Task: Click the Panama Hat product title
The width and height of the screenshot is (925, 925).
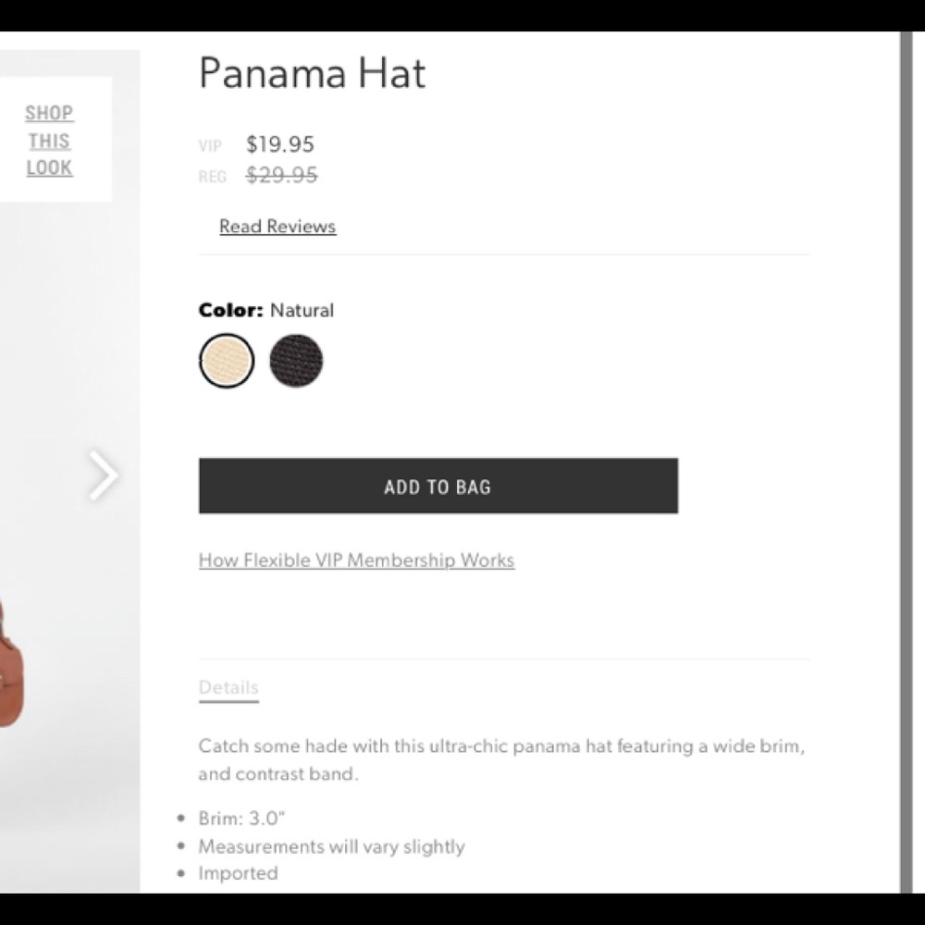Action: (x=312, y=73)
